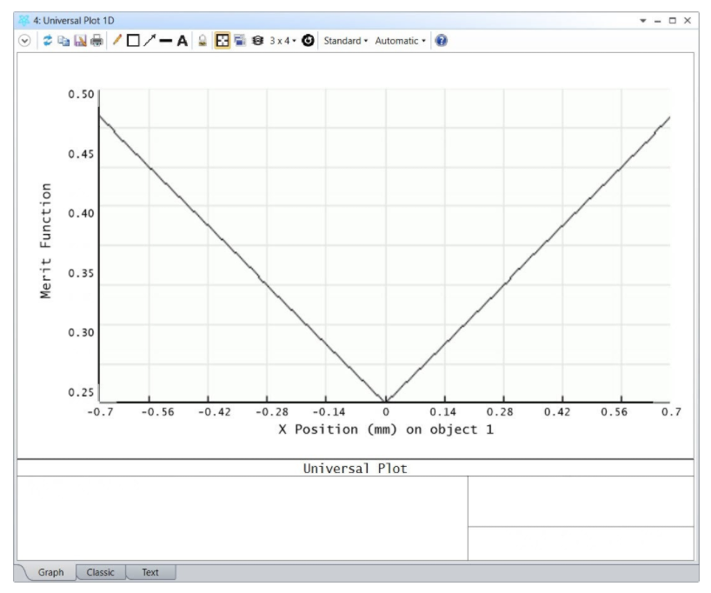This screenshot has width=711, height=593.
Task: Toggle the highlighted active cursor display button
Action: (x=223, y=41)
